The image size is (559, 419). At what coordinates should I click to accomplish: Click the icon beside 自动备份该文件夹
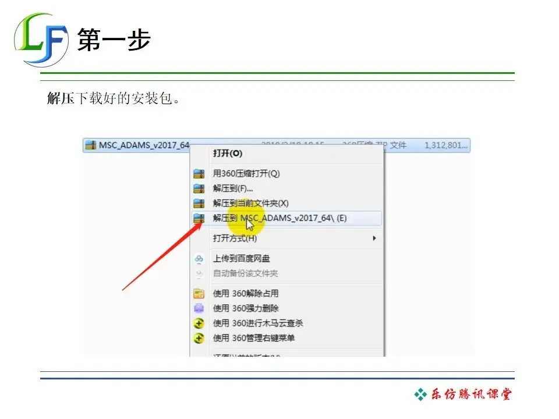click(x=199, y=274)
